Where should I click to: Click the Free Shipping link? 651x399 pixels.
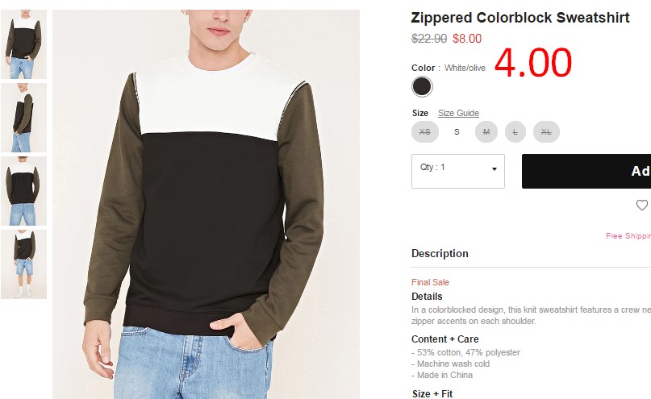pos(628,235)
